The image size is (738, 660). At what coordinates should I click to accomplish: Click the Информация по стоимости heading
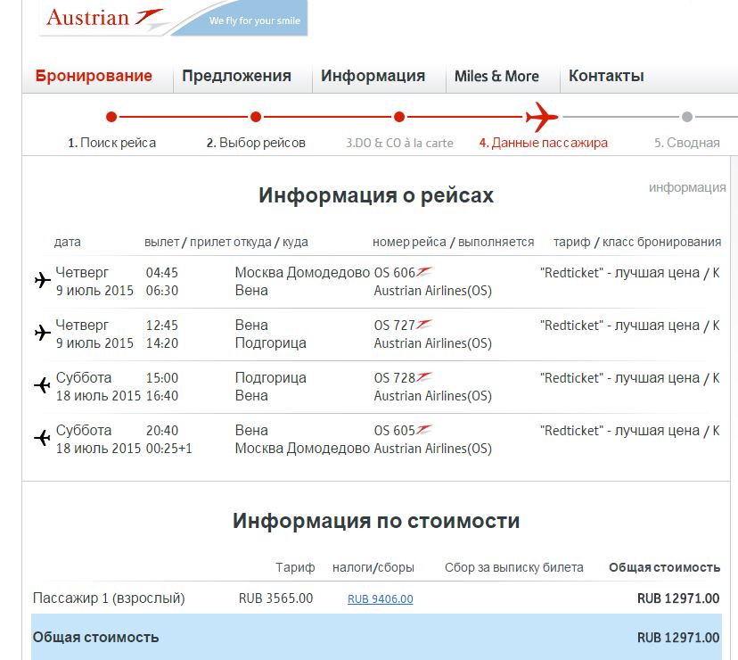coord(376,521)
